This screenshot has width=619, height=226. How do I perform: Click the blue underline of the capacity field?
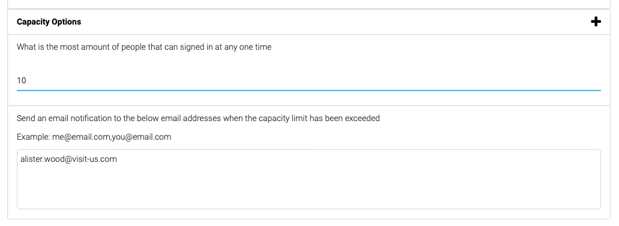[x=309, y=91]
